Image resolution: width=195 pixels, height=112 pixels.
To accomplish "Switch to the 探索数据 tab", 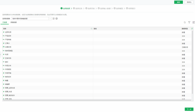I will coord(13,23).
